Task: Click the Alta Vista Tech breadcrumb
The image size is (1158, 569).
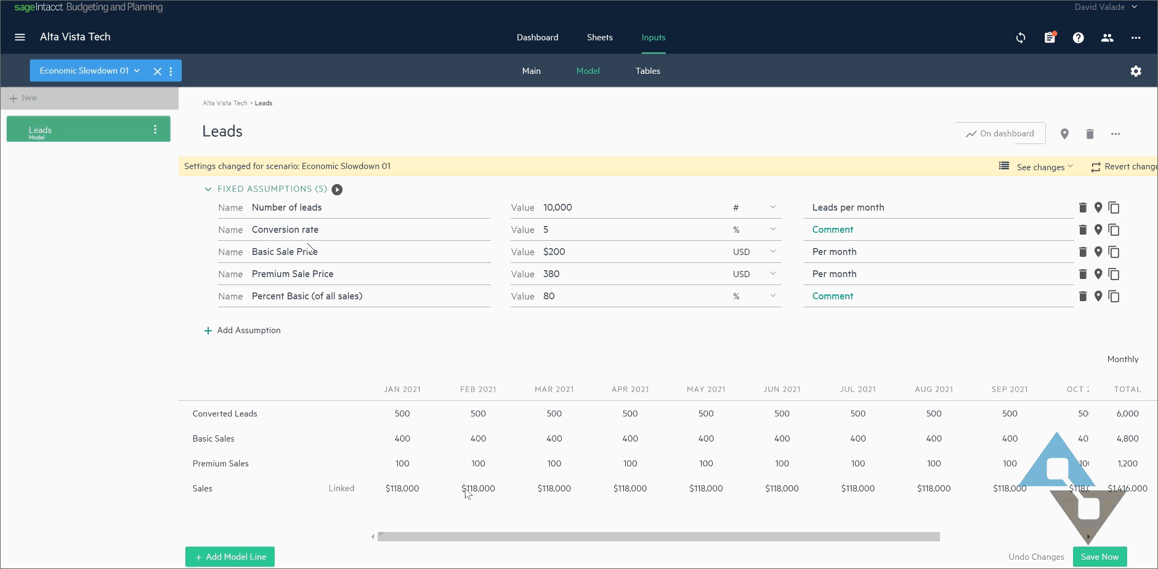Action: [x=225, y=103]
